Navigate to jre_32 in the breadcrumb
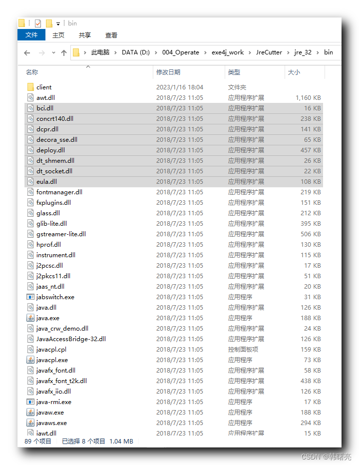The width and height of the screenshot is (359, 465). tap(303, 52)
